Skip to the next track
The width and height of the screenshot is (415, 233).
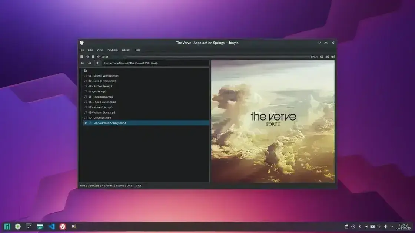[99, 57]
